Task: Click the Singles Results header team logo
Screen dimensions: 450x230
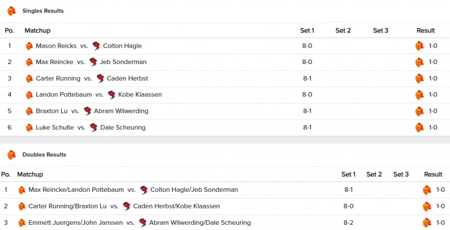Action: coord(11,11)
